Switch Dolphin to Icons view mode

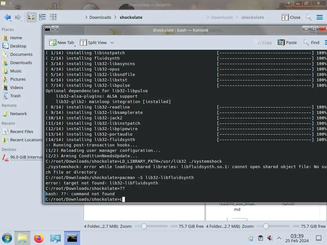point(31,17)
